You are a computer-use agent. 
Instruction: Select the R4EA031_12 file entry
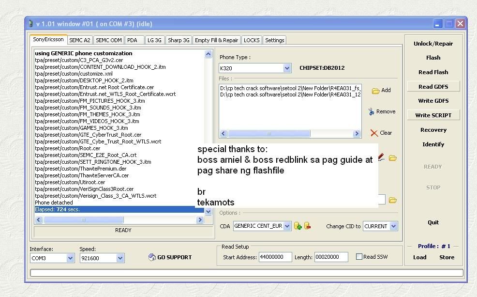pyautogui.click(x=290, y=94)
